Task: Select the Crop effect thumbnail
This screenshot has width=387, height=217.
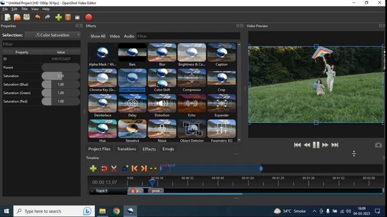Action: coord(221,80)
